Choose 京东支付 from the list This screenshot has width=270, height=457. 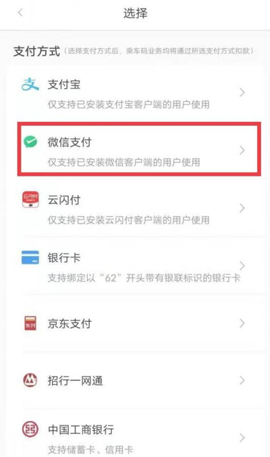click(136, 323)
